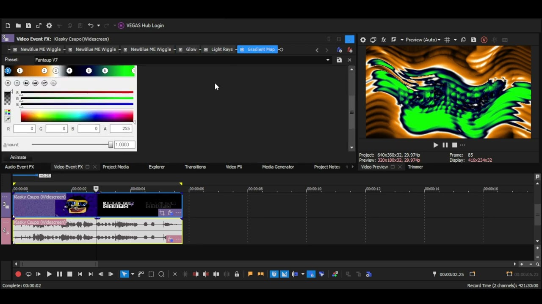Toggle Enable Snapping magnet icon
Image resolution: width=542 pixels, height=304 pixels.
click(274, 274)
